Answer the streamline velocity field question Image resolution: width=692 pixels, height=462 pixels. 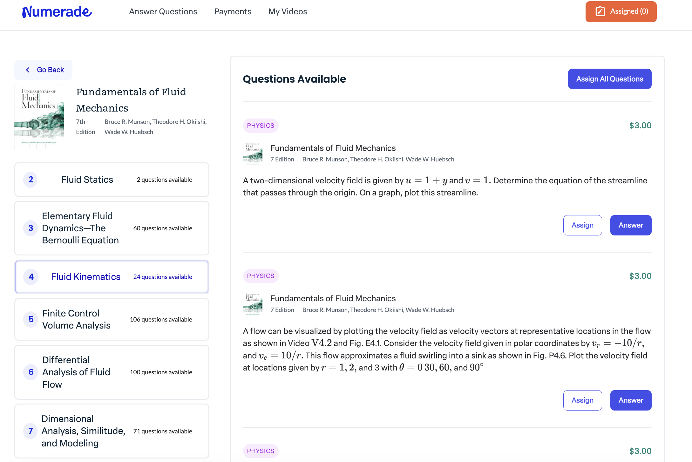pyautogui.click(x=631, y=225)
